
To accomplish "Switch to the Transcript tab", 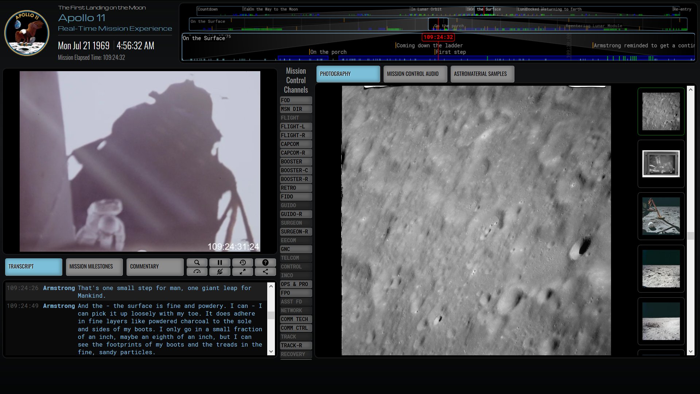I will [x=34, y=267].
